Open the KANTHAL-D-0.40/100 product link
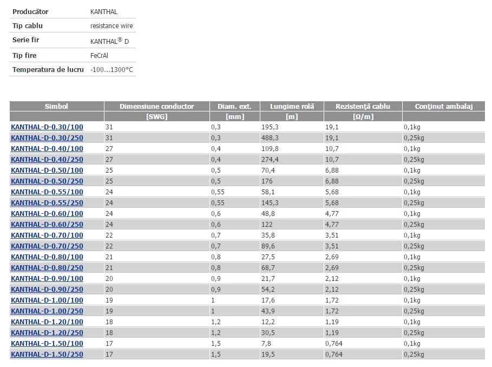 pos(47,149)
